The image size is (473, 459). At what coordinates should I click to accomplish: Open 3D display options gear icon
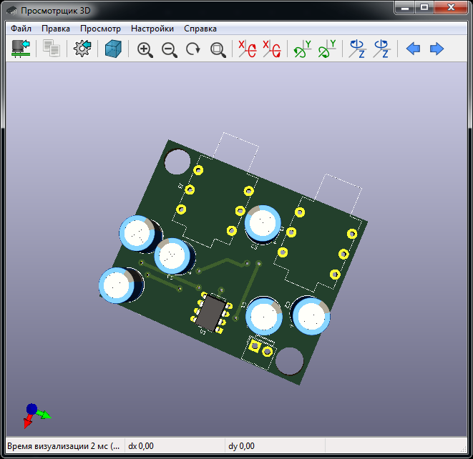pyautogui.click(x=82, y=49)
